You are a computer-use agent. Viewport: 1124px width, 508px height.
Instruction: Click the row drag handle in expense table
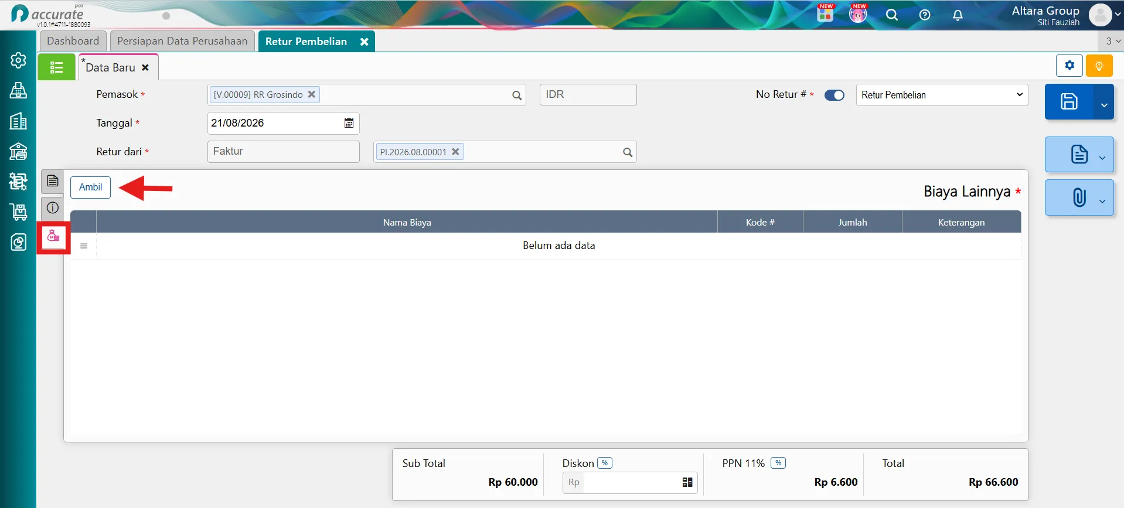pos(84,246)
